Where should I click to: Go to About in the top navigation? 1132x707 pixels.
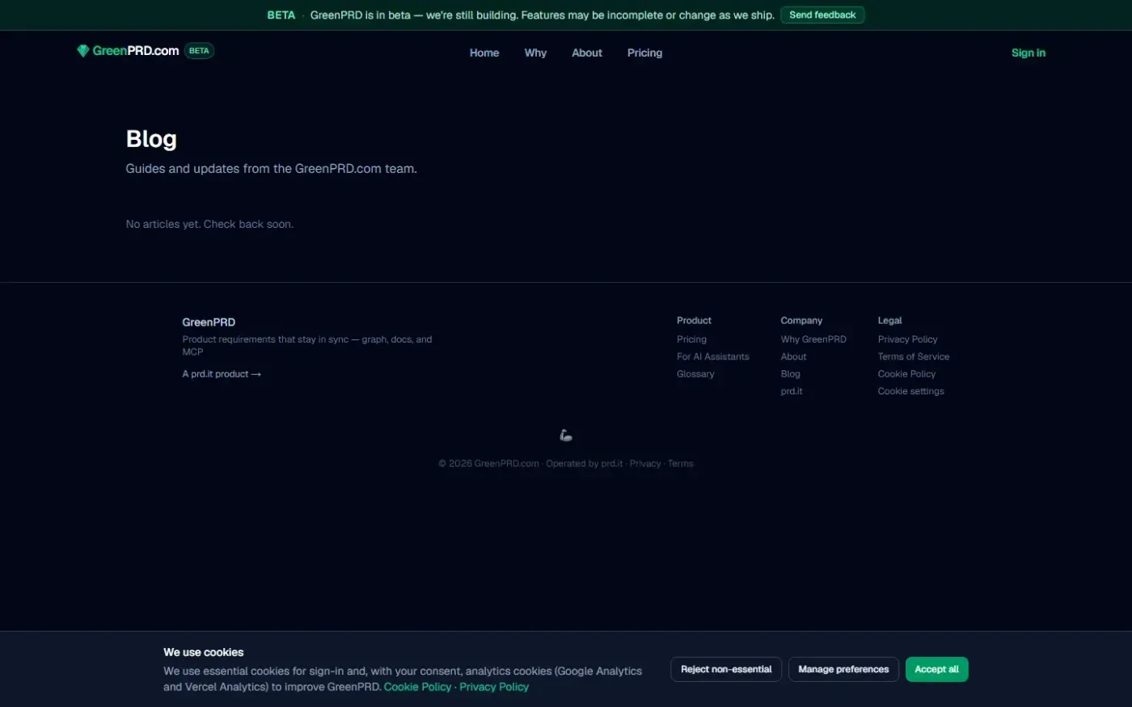click(x=587, y=53)
